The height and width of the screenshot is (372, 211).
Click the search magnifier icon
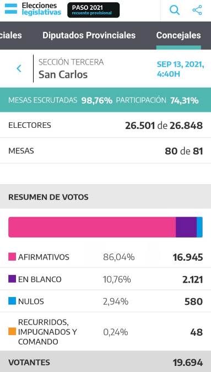coord(175,10)
